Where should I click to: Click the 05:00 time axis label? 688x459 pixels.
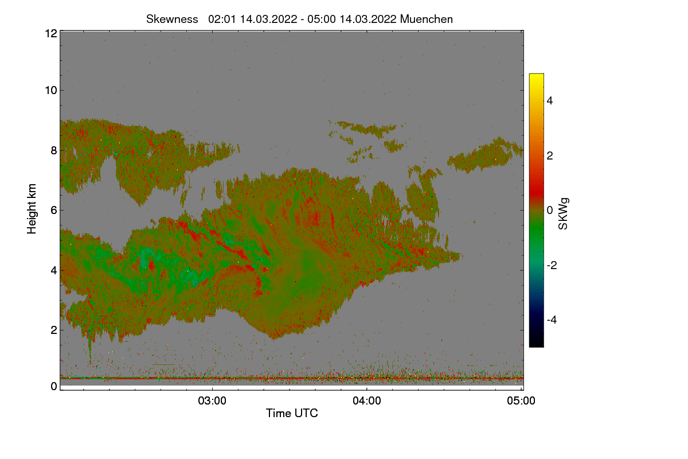(x=521, y=401)
